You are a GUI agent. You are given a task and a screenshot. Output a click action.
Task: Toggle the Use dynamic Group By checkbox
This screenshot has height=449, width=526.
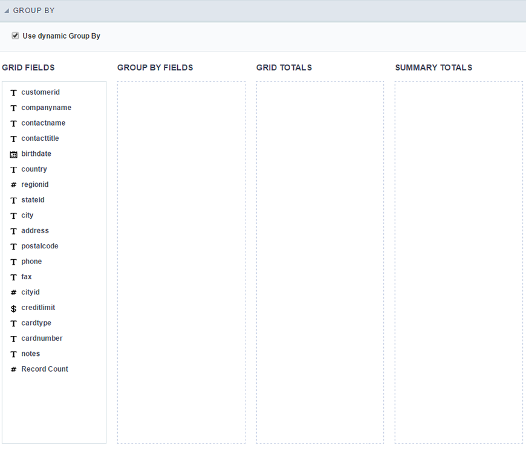click(x=15, y=35)
